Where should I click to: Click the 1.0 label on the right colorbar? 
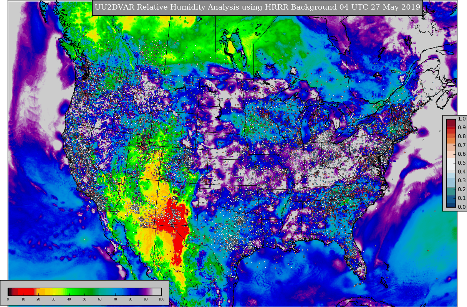pyautogui.click(x=462, y=119)
